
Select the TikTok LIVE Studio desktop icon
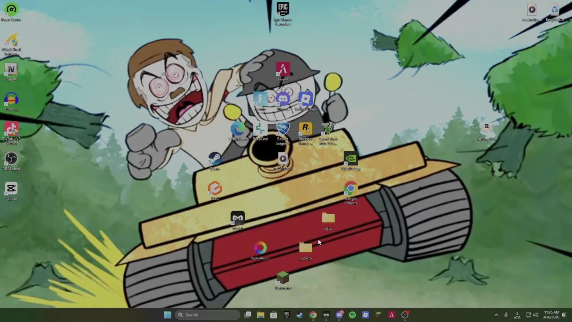11,134
